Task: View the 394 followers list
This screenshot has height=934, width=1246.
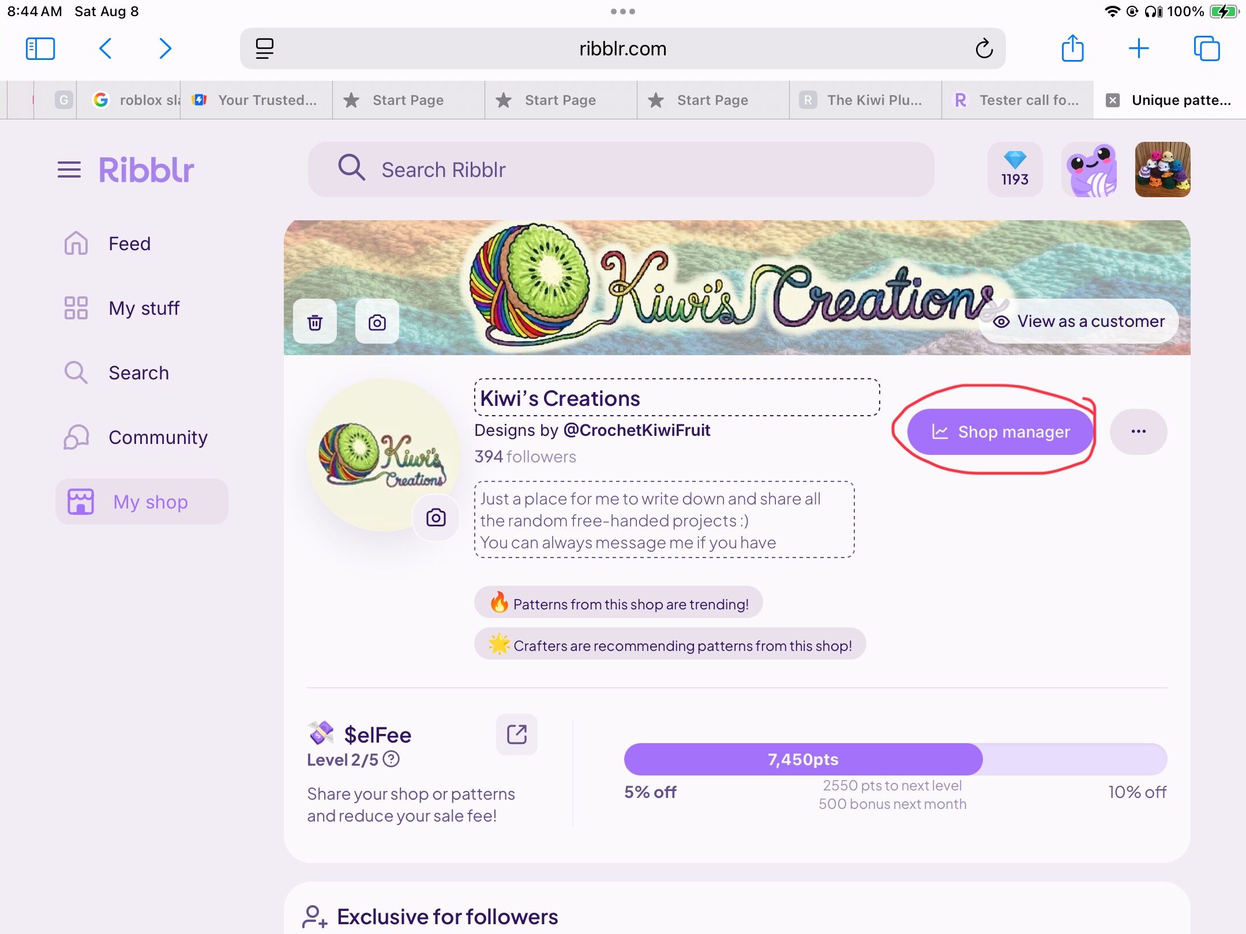Action: pos(525,457)
